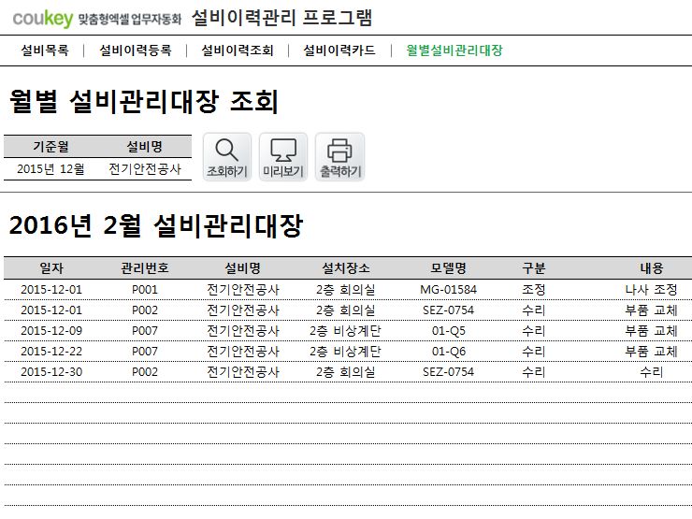Click the 설치장소 column header
This screenshot has height=519, width=692.
coord(346,268)
